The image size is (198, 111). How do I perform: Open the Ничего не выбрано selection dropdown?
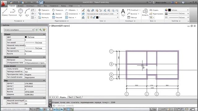click(x=19, y=30)
